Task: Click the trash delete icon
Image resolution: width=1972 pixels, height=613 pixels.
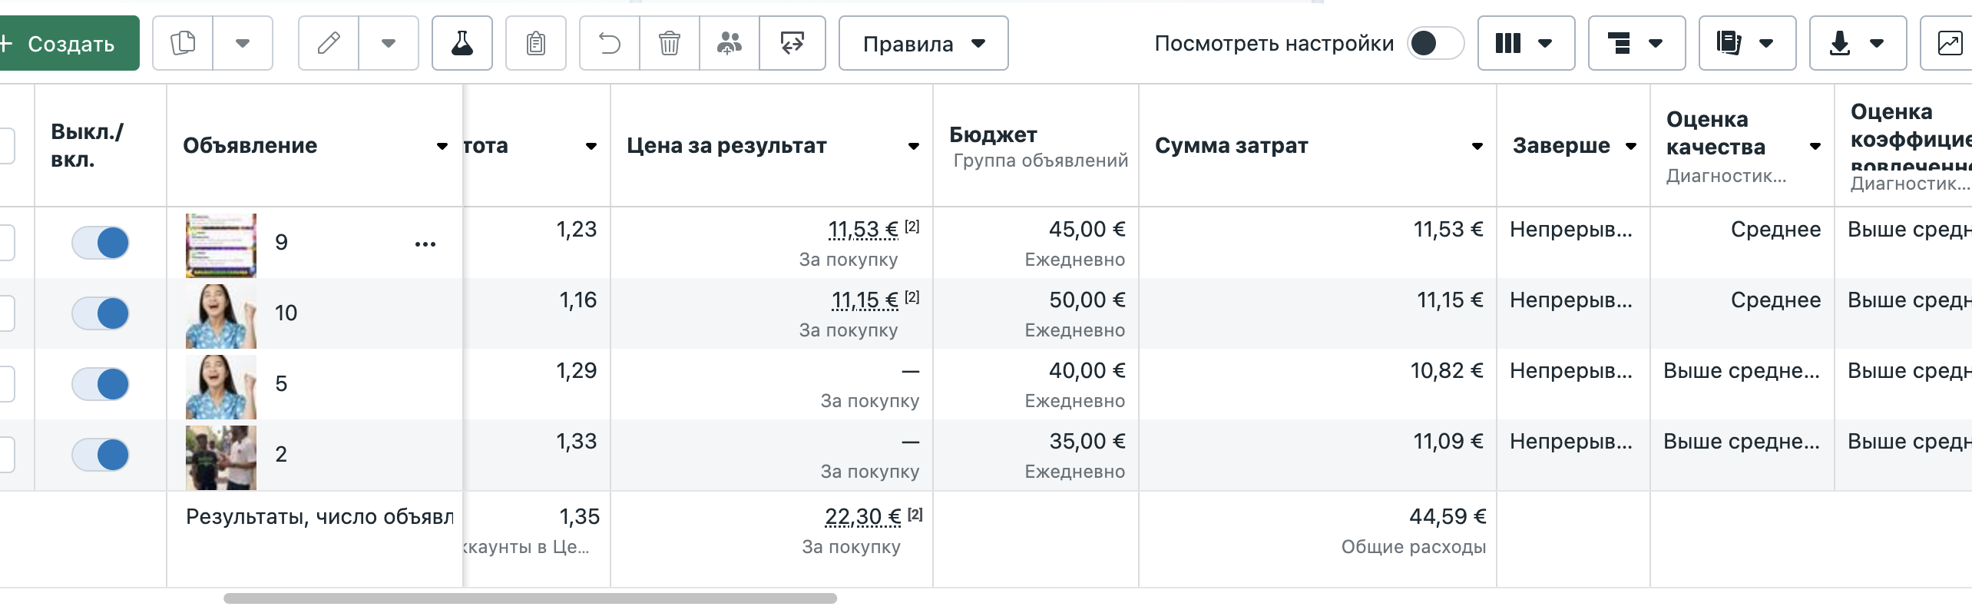Action: click(670, 43)
